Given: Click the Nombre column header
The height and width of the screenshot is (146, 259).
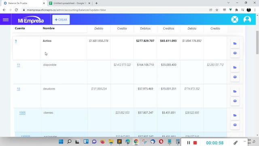Looking at the screenshot, I should tap(49, 28).
